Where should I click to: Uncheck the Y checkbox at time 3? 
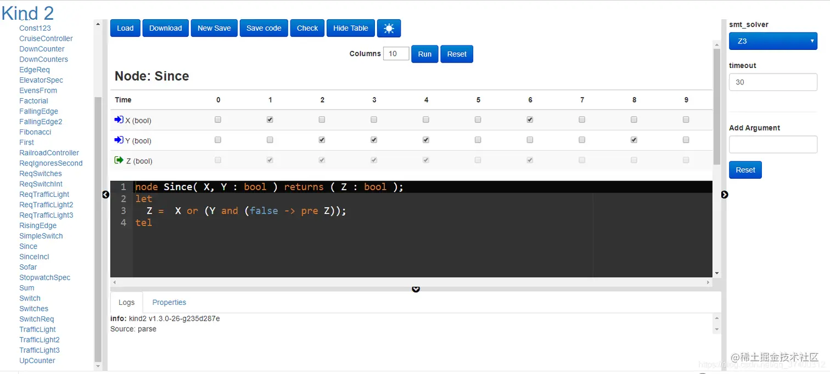(x=374, y=140)
